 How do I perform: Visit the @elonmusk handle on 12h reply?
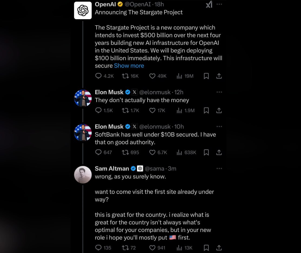coord(155,92)
